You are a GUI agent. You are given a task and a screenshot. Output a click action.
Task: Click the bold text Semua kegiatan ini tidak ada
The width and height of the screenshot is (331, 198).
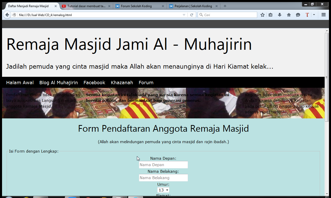[157, 98]
